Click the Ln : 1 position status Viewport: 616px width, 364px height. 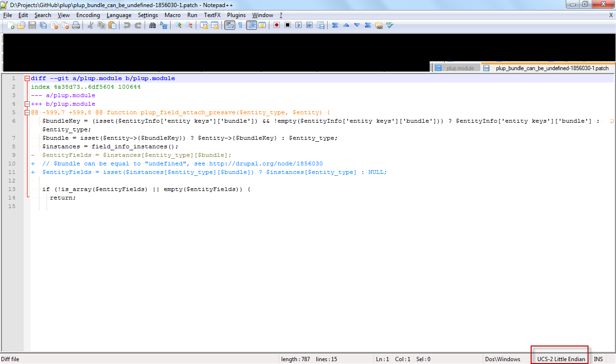[382, 359]
